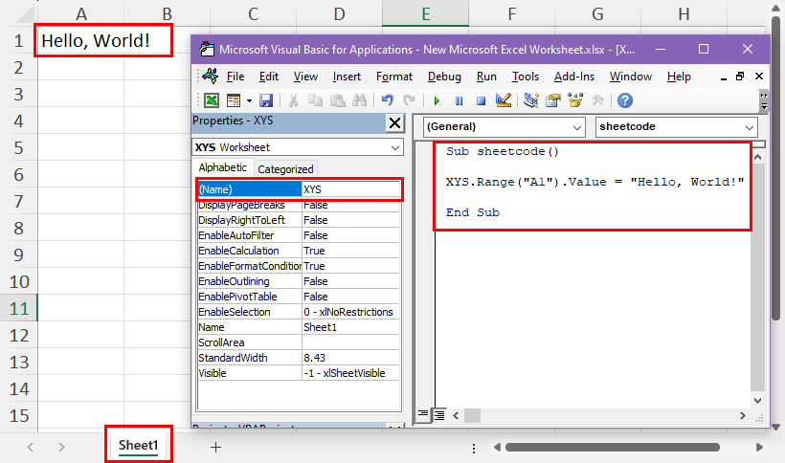The width and height of the screenshot is (785, 463).
Task: Click the code window scroll down arrow
Action: 757,401
